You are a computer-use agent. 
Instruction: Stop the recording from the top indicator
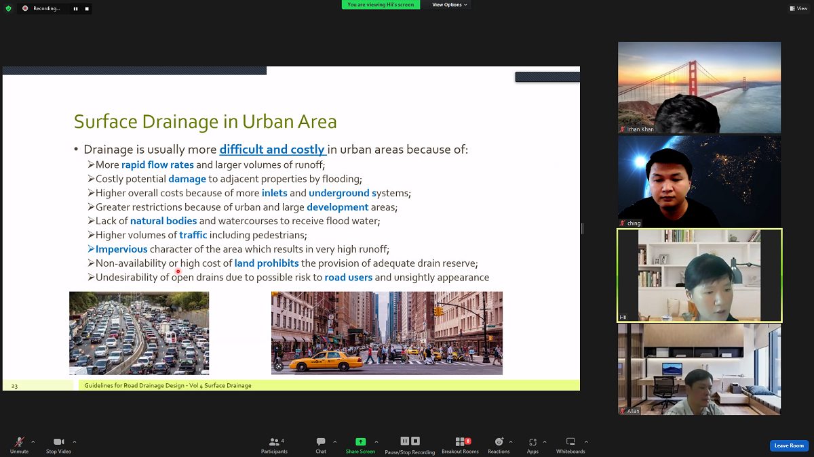pos(87,9)
